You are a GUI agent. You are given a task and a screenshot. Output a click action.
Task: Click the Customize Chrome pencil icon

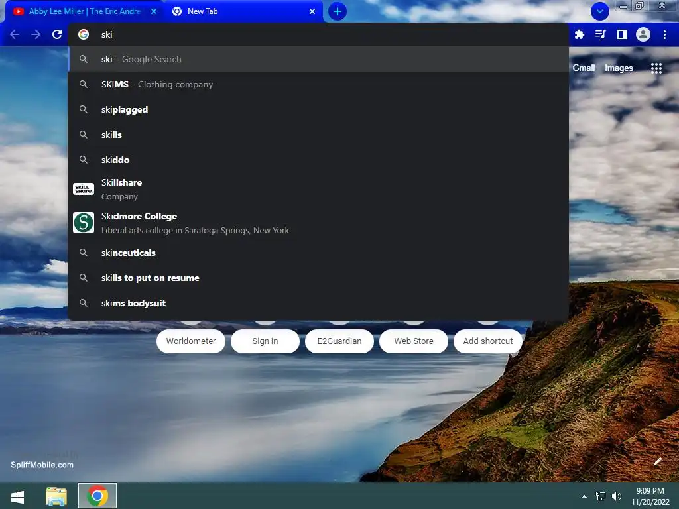click(x=657, y=461)
